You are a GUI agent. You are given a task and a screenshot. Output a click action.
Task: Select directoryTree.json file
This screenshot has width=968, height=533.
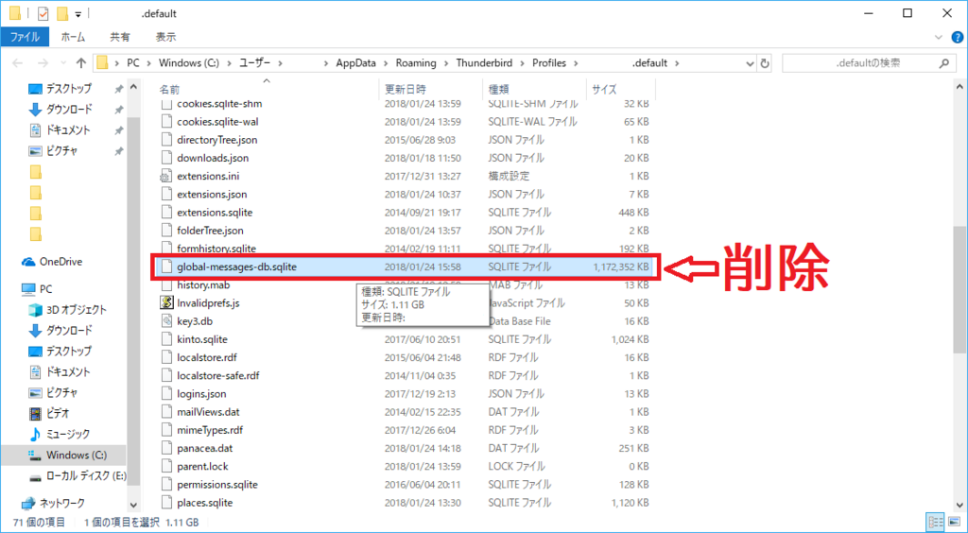coord(216,140)
